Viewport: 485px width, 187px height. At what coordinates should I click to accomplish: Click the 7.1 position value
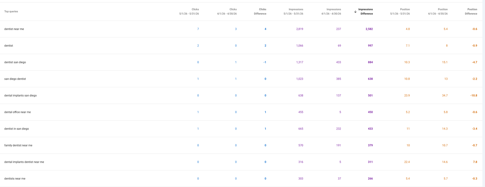pyautogui.click(x=408, y=46)
